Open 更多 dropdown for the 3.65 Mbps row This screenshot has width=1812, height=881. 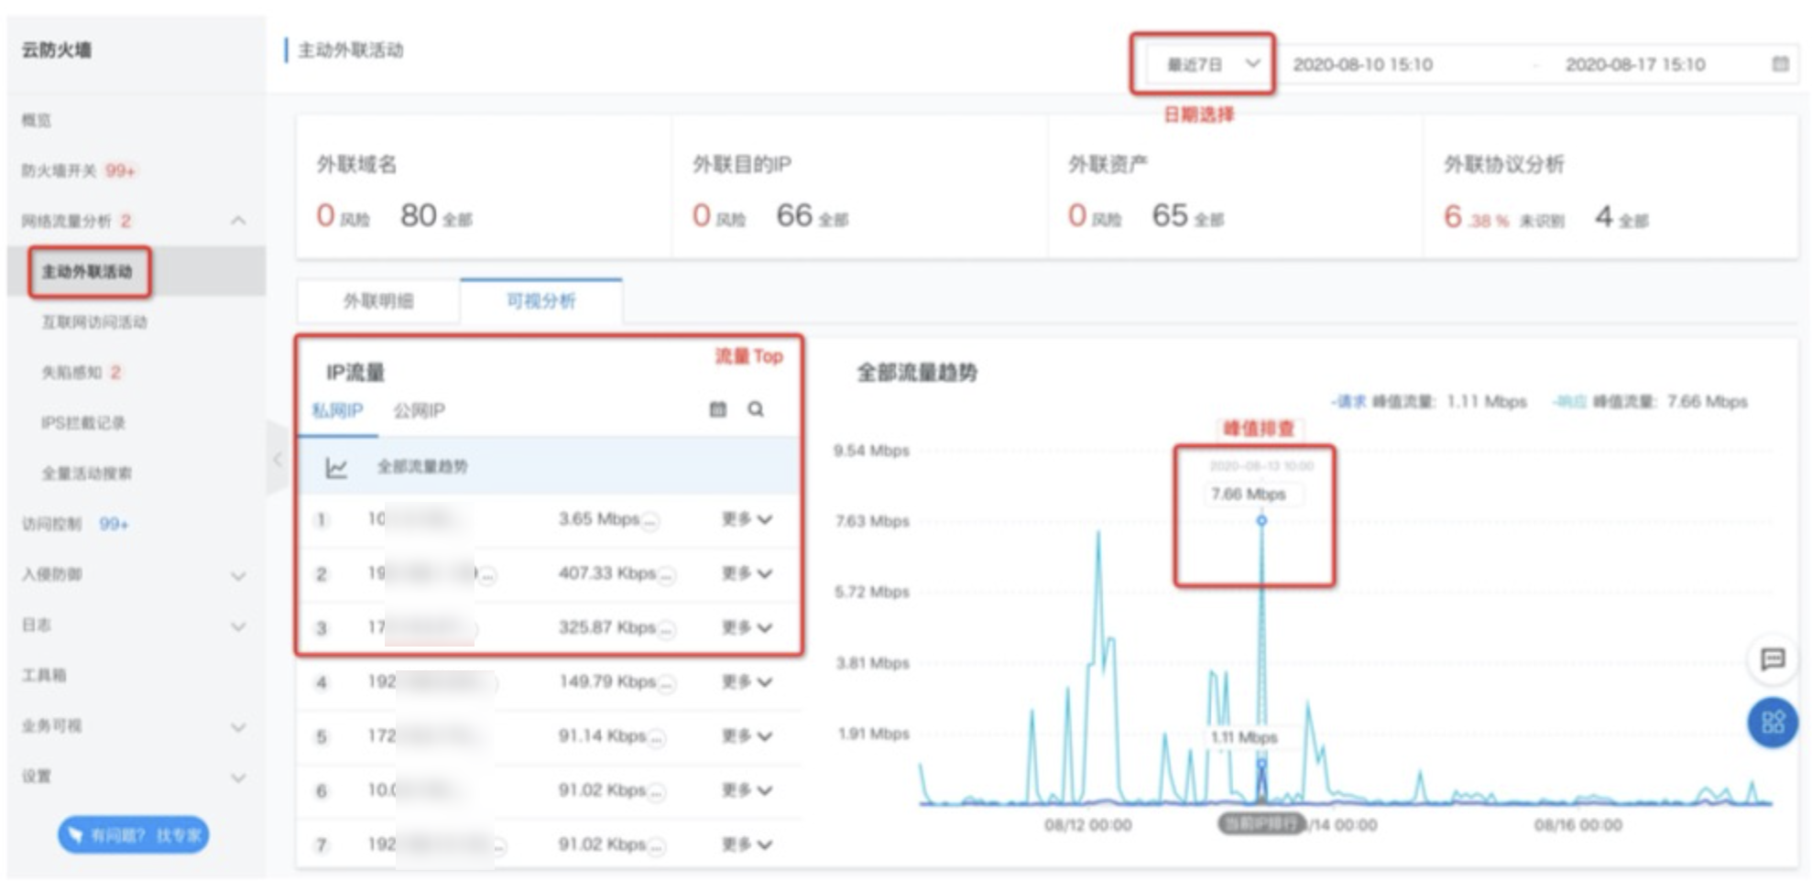[x=747, y=519]
